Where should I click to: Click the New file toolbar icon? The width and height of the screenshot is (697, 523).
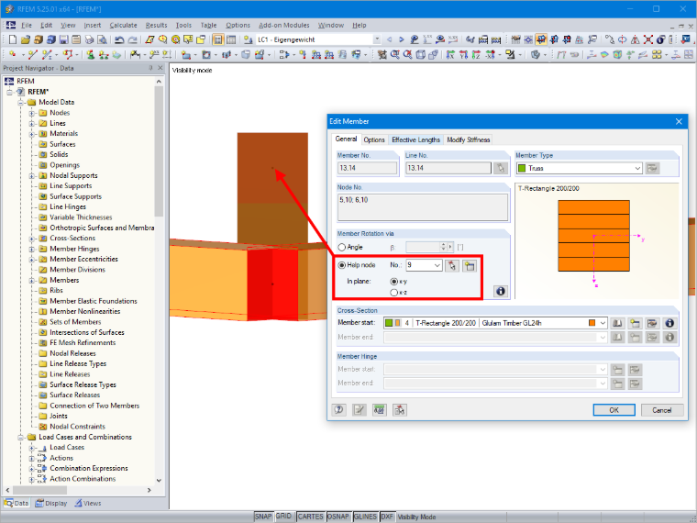(13, 39)
